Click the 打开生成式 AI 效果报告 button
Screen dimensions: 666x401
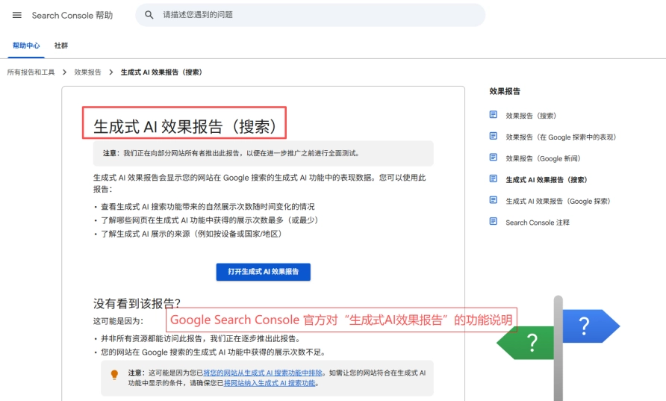(x=264, y=272)
